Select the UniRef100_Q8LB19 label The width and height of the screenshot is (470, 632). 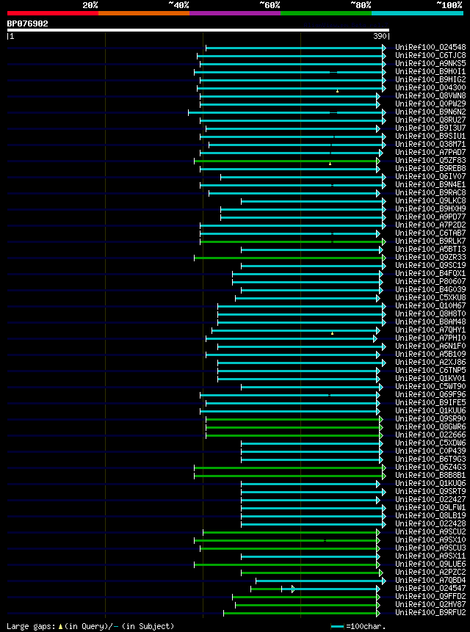point(430,515)
